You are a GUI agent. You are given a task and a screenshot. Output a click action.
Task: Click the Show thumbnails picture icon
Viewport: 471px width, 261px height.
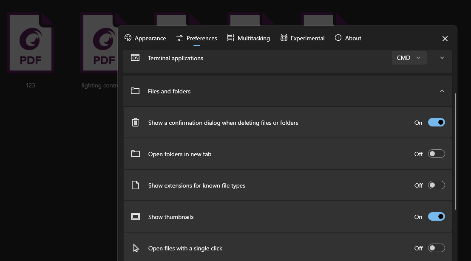136,216
